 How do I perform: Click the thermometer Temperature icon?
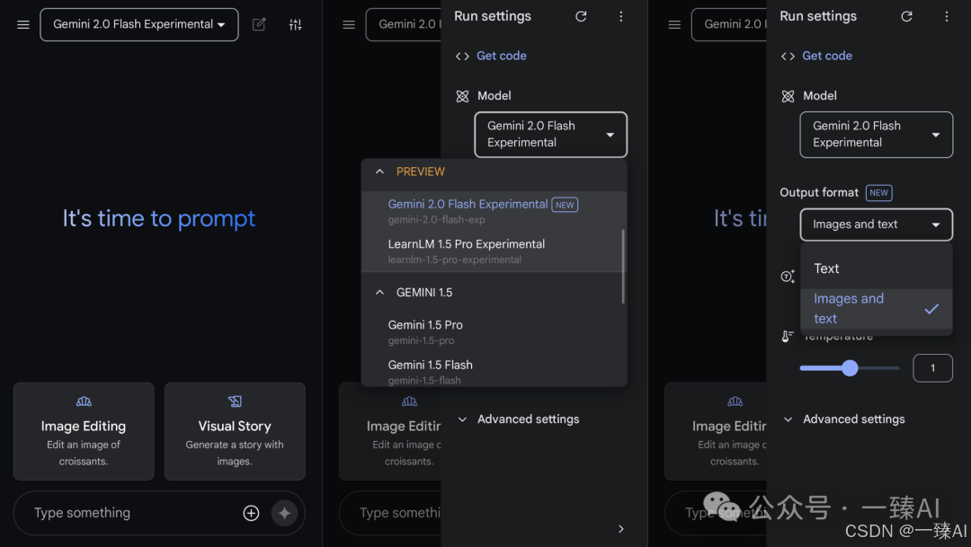(787, 337)
